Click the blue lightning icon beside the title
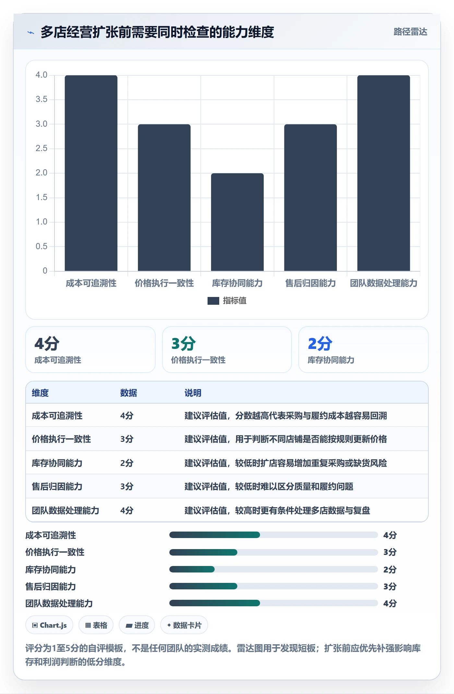Viewport: 454px width, 694px height. point(31,32)
